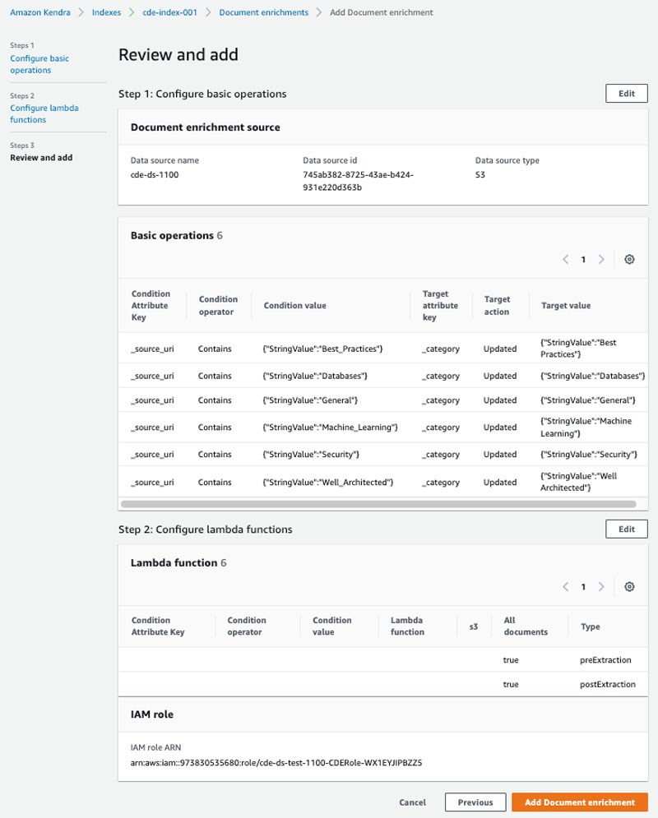658x818 pixels.
Task: Go to previous page of Lambda function table
Action: tap(566, 587)
